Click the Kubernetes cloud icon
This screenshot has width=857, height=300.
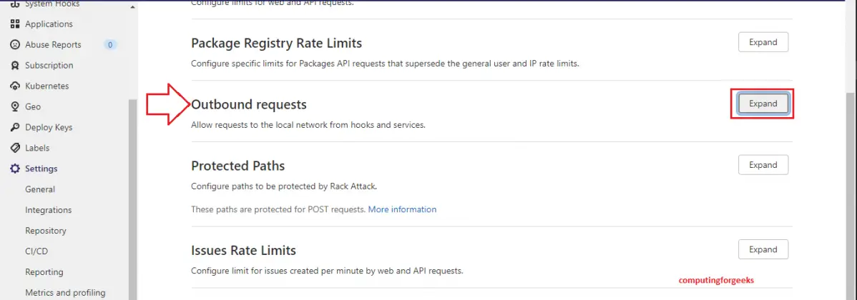pyautogui.click(x=15, y=86)
